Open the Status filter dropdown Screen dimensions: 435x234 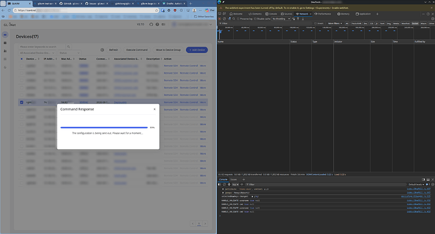69,53
